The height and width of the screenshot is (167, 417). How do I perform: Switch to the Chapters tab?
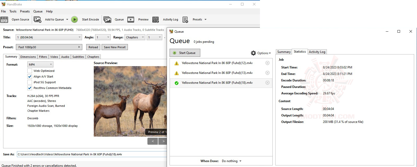(93, 57)
